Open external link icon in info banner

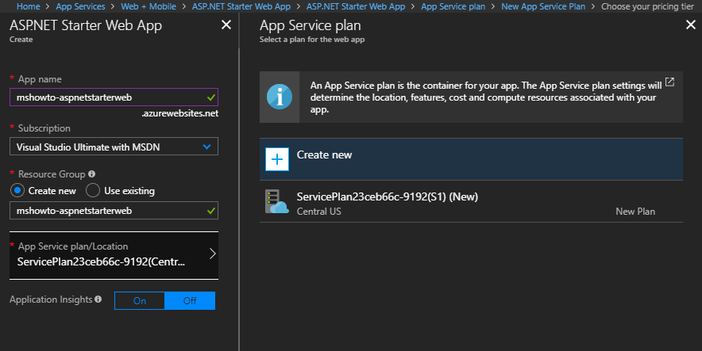(669, 82)
